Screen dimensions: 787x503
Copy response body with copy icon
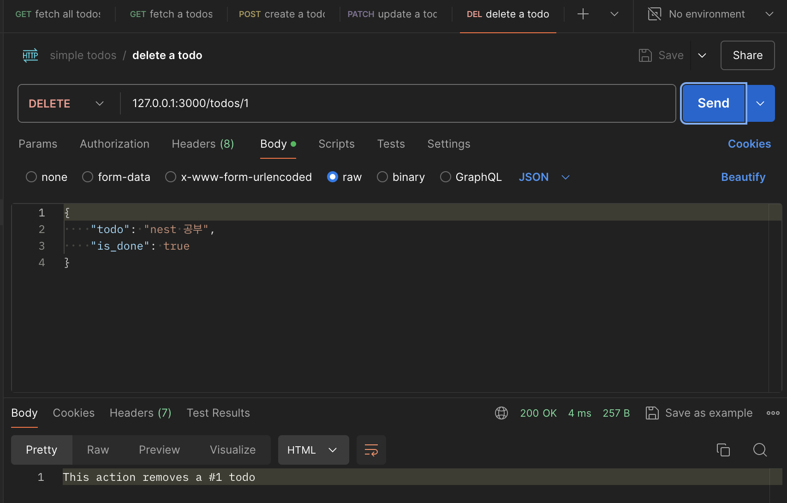[x=723, y=449]
